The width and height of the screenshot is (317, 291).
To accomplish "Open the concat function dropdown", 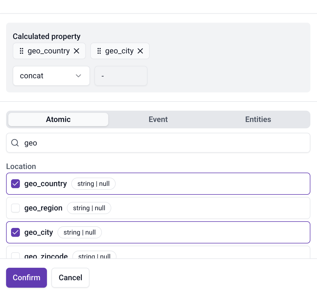I will coord(51,76).
